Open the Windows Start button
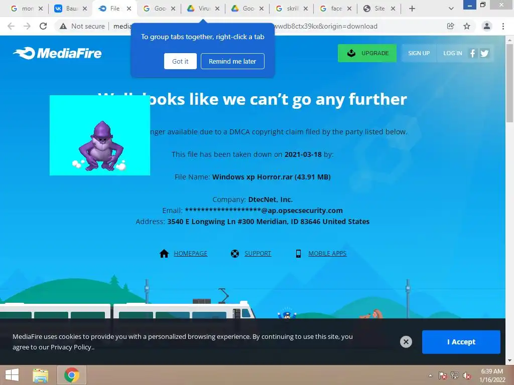The height and width of the screenshot is (385, 514). [x=12, y=375]
